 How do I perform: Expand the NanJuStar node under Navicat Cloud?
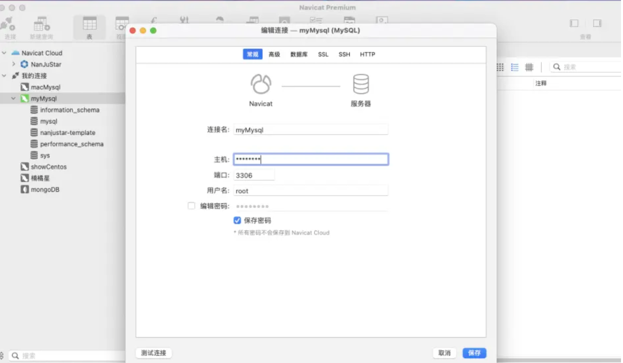click(x=13, y=64)
